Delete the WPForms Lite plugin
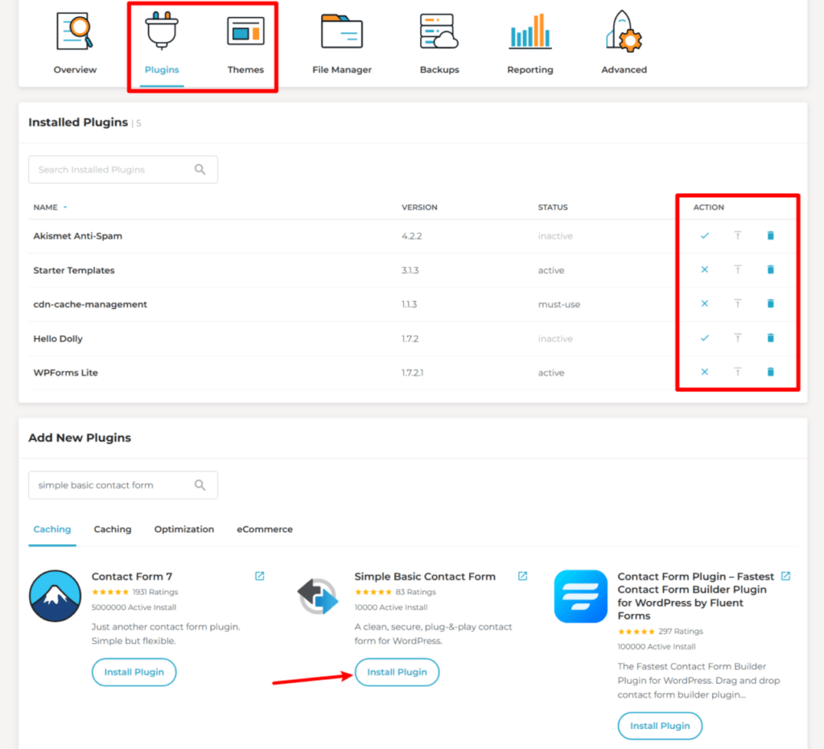This screenshot has height=749, width=824. pyautogui.click(x=770, y=372)
